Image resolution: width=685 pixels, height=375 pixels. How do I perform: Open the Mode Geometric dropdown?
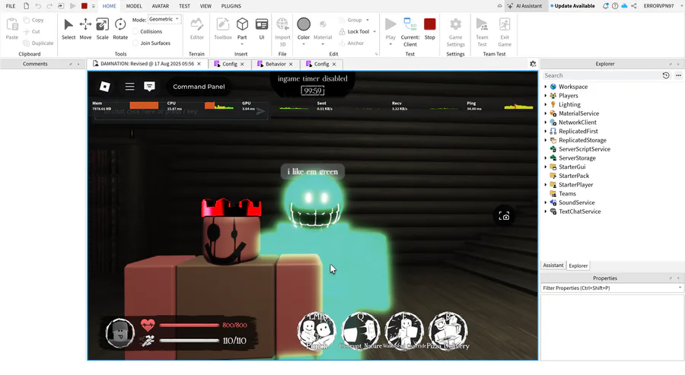[x=164, y=19]
